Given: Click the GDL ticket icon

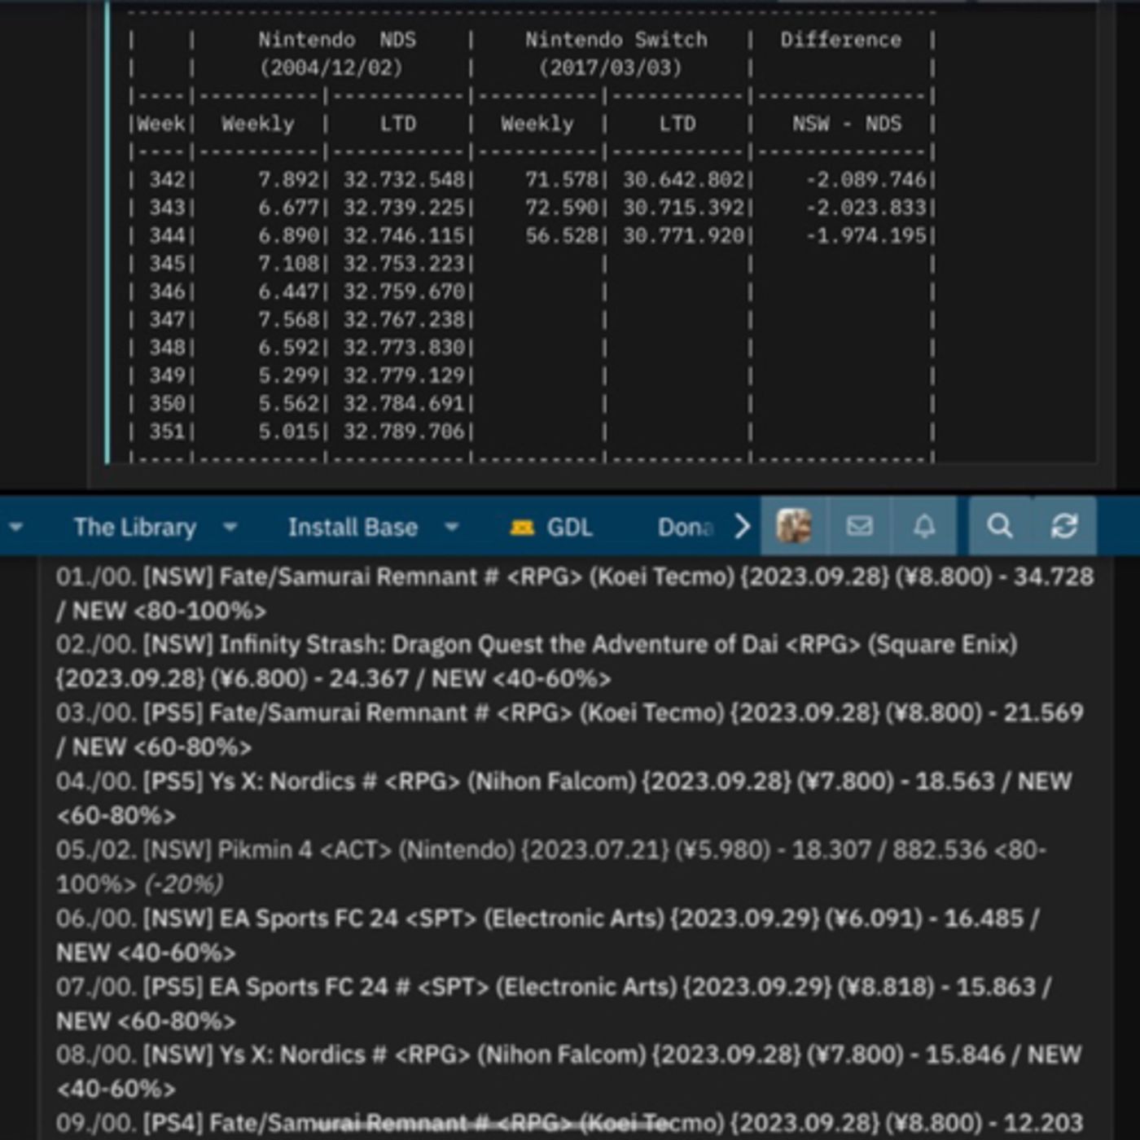Looking at the screenshot, I should pyautogui.click(x=522, y=528).
